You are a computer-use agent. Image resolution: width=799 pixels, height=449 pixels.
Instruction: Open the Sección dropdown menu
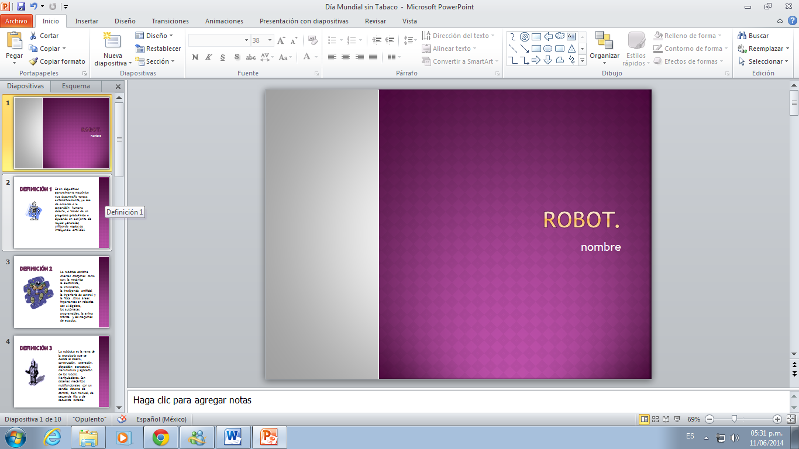157,61
